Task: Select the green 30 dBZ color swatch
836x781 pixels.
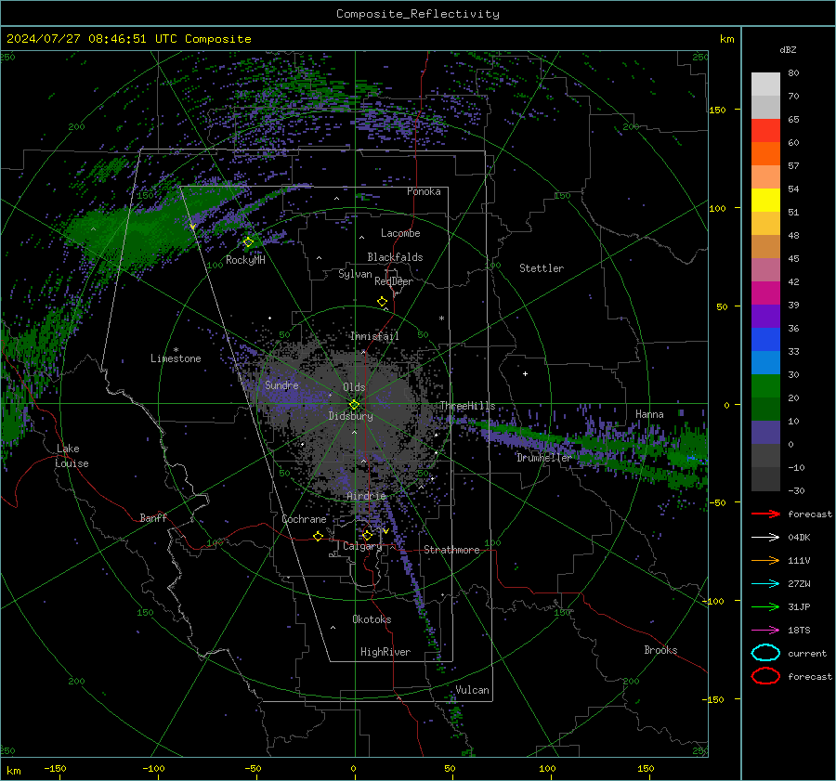Action: (x=765, y=385)
